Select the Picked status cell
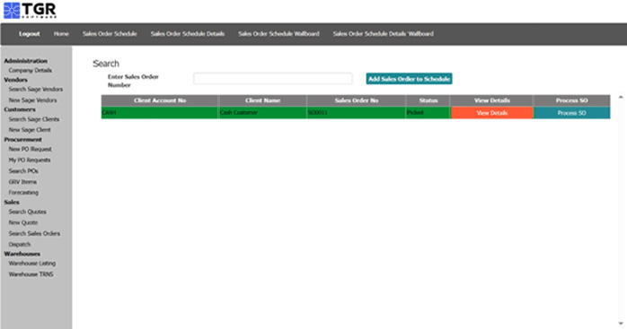Image resolution: width=627 pixels, height=329 pixels. click(x=428, y=113)
